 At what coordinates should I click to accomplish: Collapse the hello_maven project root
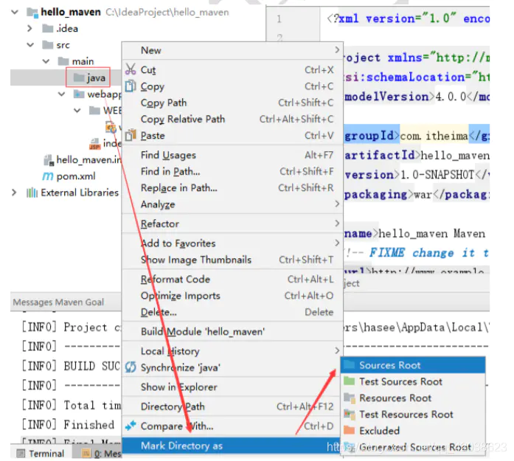pos(15,13)
